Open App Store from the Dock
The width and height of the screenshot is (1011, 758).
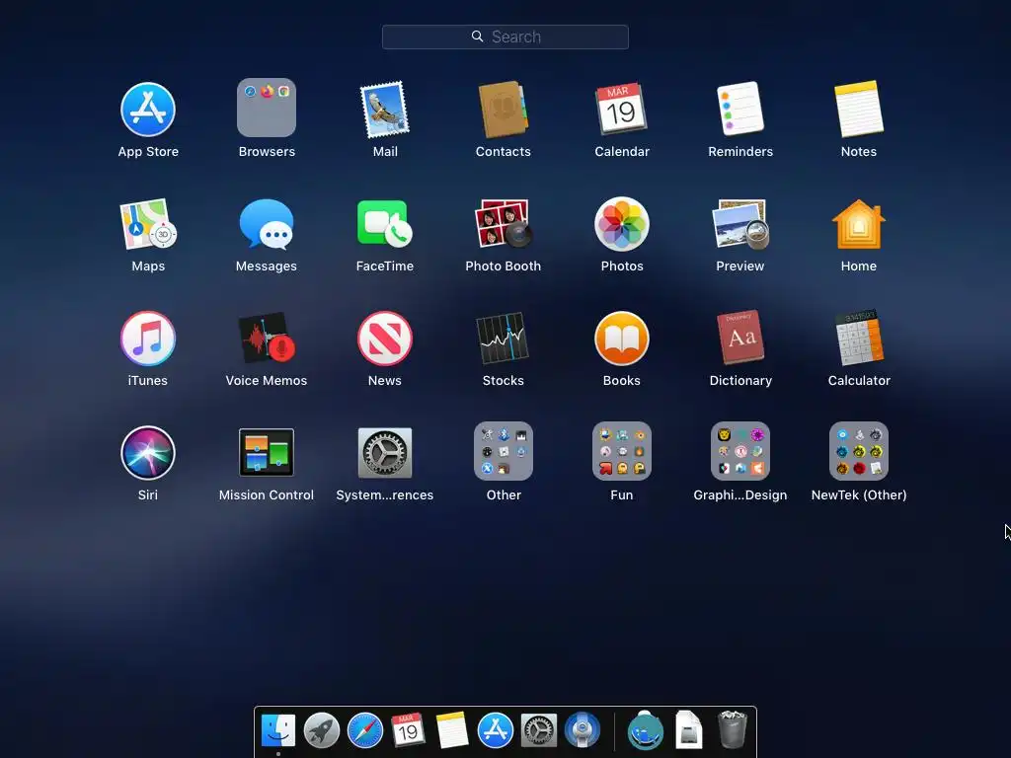click(496, 730)
